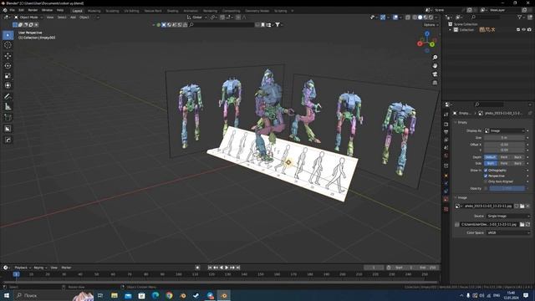
Task: Select the Rotate tool
Action: pyautogui.click(x=8, y=65)
